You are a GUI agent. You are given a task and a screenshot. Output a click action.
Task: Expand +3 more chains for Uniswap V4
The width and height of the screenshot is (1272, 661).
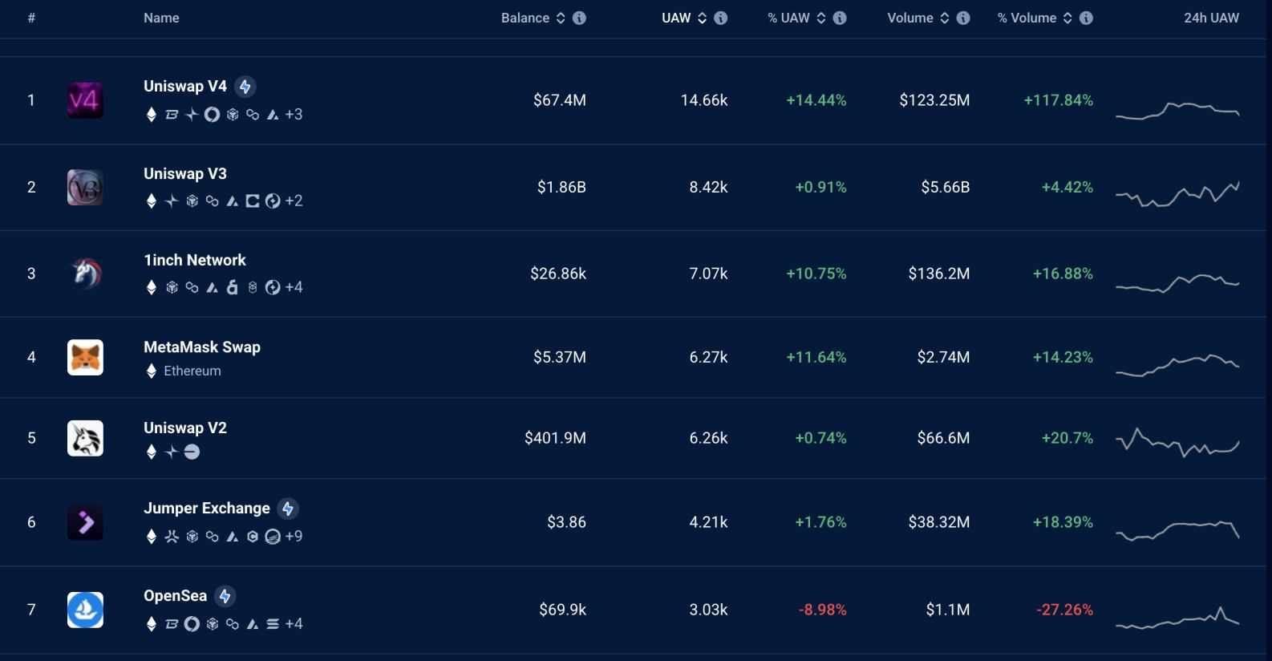tap(294, 115)
